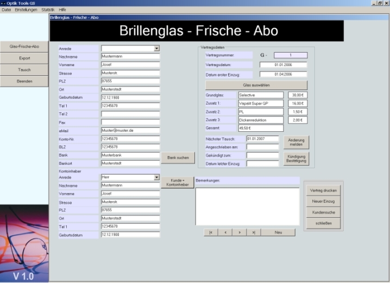Click the Glas auswählen button
Image resolution: width=390 pixels, height=283 pixels.
256,85
